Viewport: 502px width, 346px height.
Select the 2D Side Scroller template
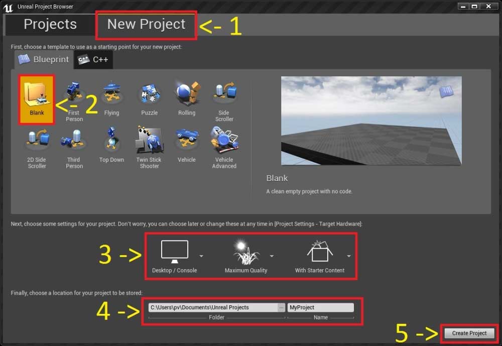point(37,148)
